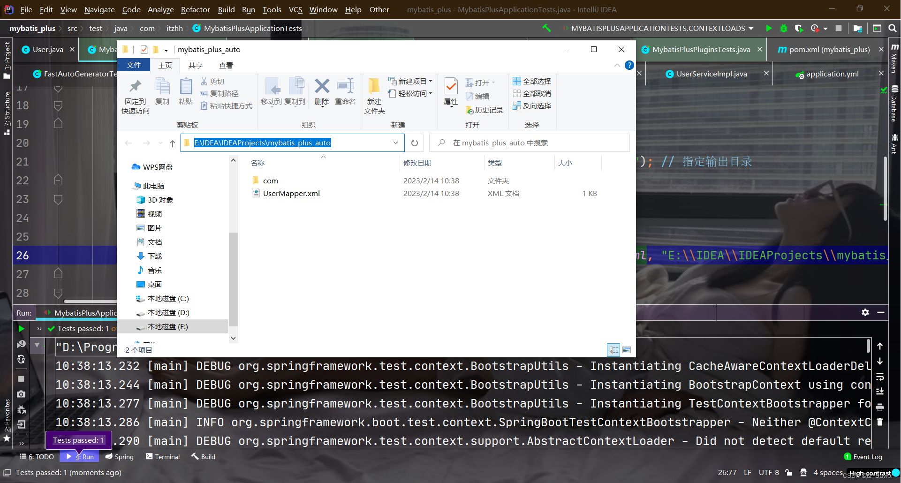Refresh the Explorer folder view

(x=415, y=143)
